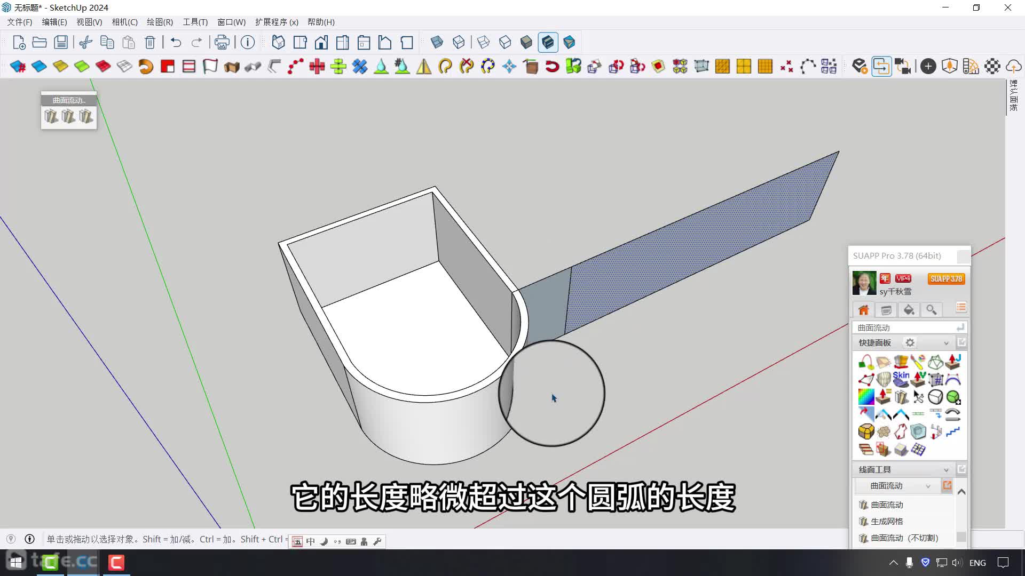The image size is (1025, 576).
Task: Click rainbow gradient icon in 快捷面板
Action: tap(866, 397)
